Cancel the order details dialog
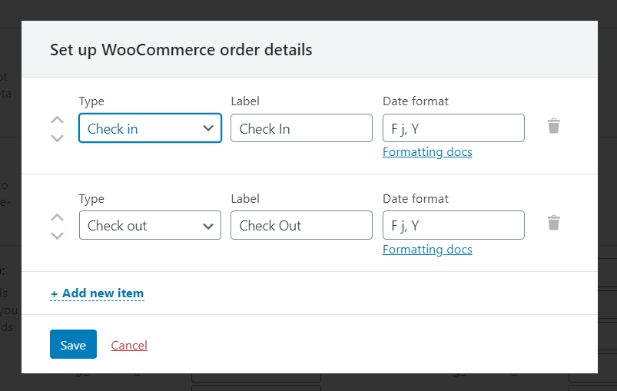The width and height of the screenshot is (617, 391). pyautogui.click(x=129, y=346)
